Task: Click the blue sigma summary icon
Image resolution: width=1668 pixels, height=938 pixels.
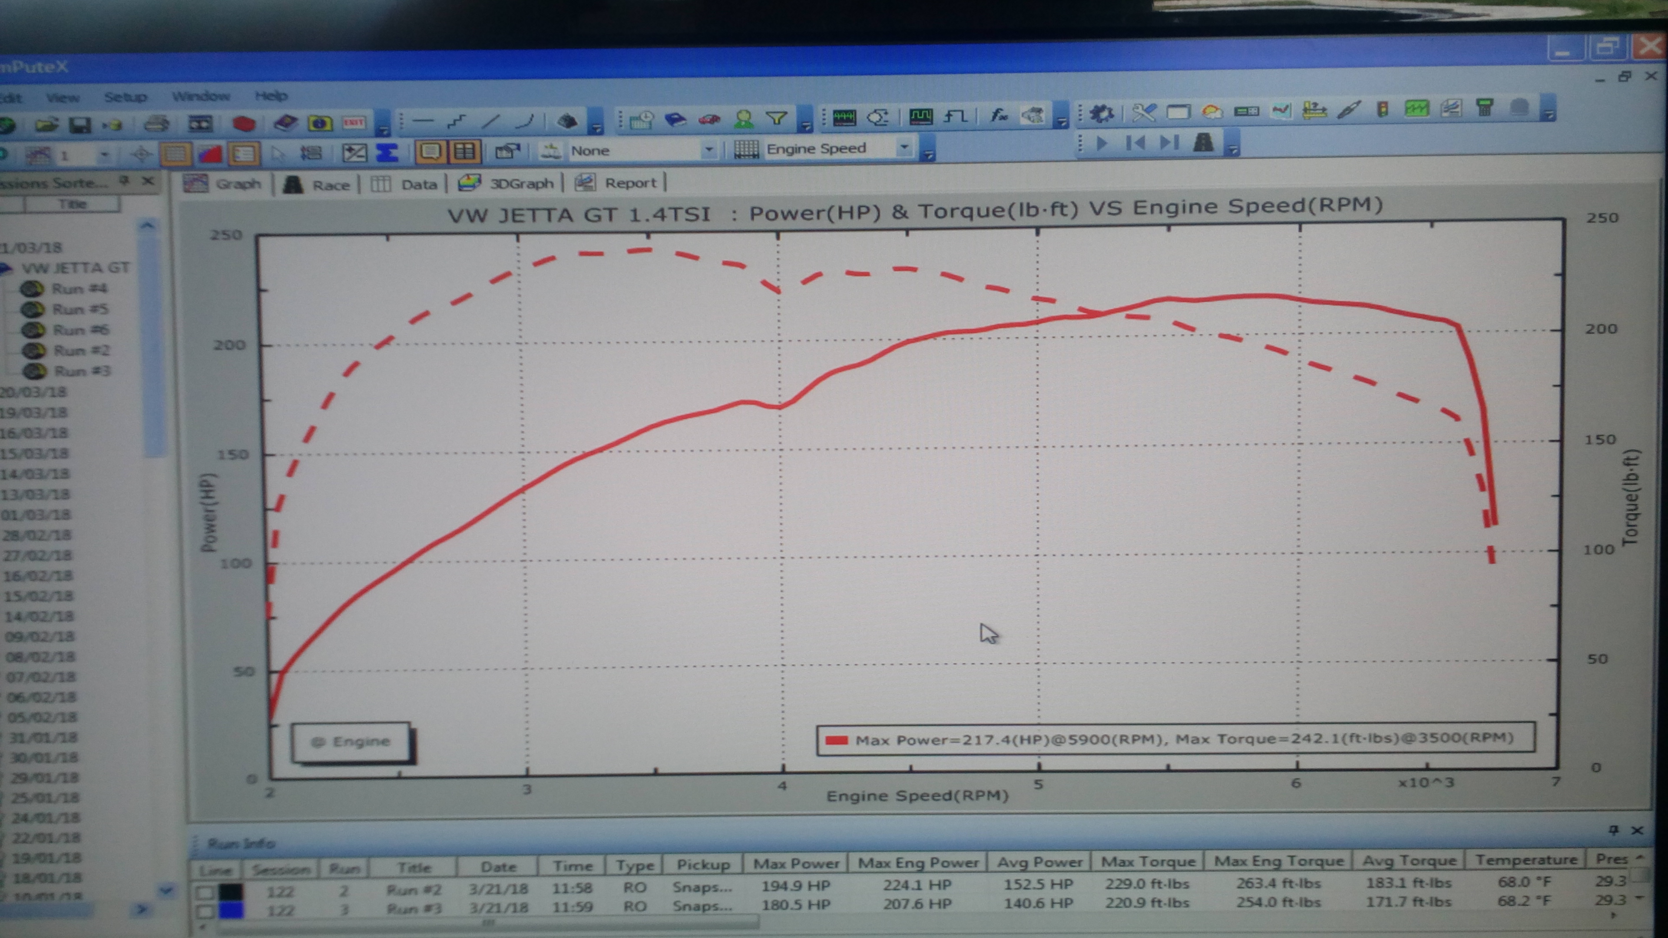Action: [387, 153]
